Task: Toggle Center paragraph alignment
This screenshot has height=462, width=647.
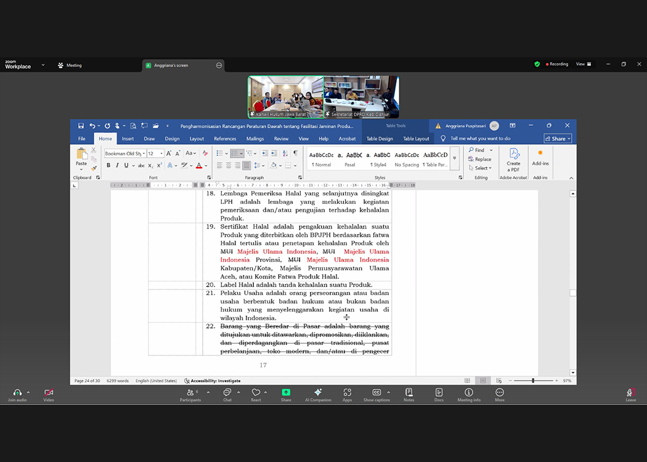Action: pos(228,166)
